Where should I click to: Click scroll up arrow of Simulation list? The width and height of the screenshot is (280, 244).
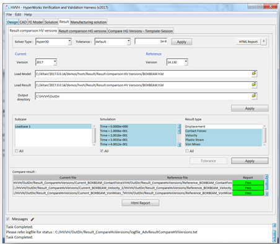pos(179,126)
